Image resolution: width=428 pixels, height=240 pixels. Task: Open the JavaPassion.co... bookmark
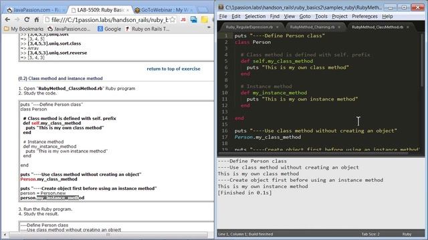coord(69,29)
